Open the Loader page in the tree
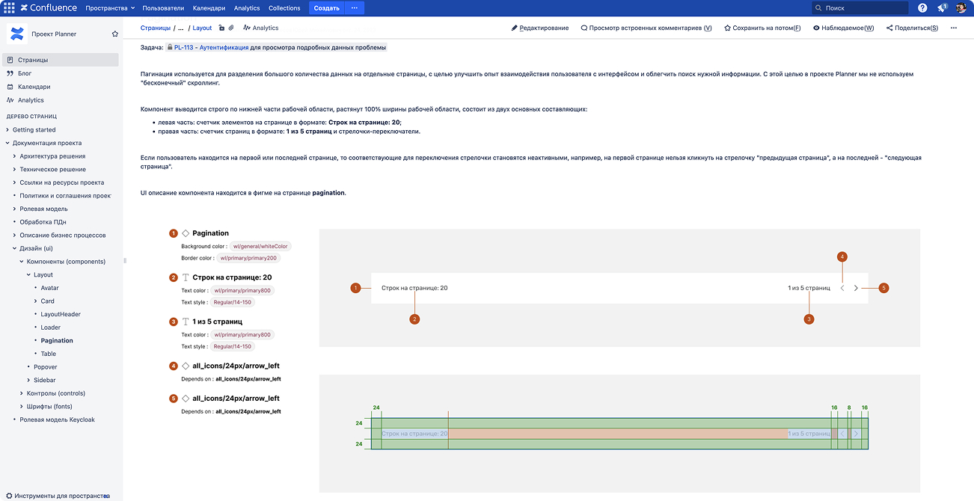 click(51, 328)
